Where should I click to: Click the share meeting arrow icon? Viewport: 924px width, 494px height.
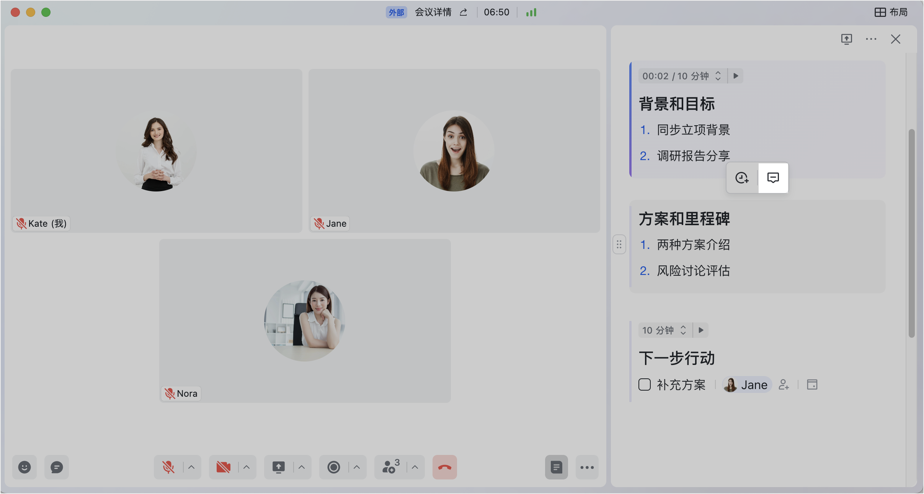[x=464, y=12]
